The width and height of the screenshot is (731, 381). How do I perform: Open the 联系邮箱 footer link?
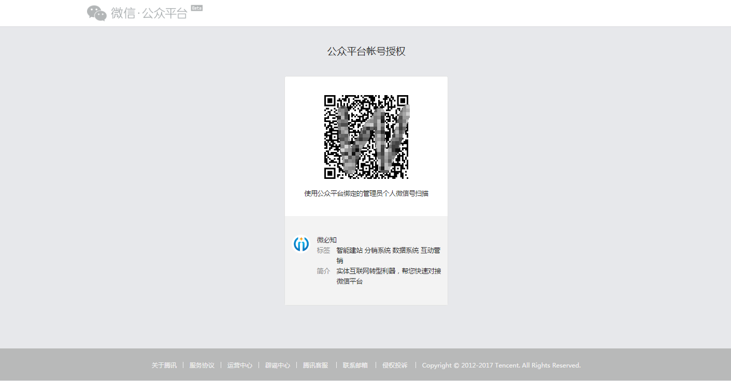(x=355, y=365)
